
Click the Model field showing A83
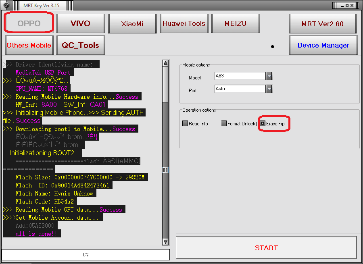tap(240, 76)
